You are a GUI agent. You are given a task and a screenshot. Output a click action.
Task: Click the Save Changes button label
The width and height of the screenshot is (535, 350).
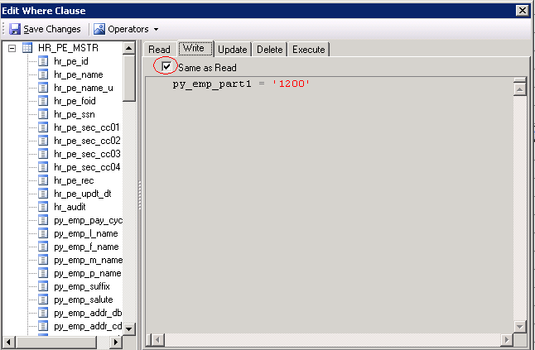pyautogui.click(x=51, y=29)
